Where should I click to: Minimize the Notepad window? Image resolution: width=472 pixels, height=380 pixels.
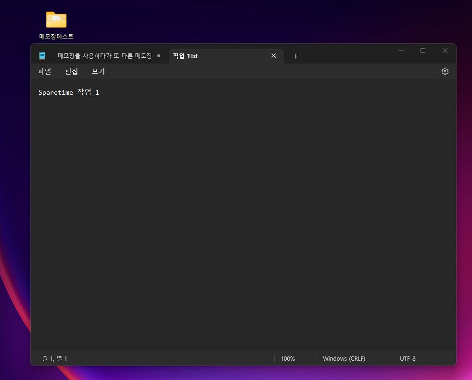401,50
